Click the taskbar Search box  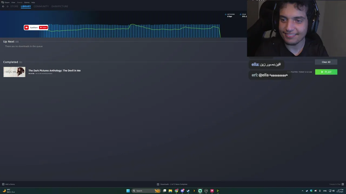click(146, 191)
